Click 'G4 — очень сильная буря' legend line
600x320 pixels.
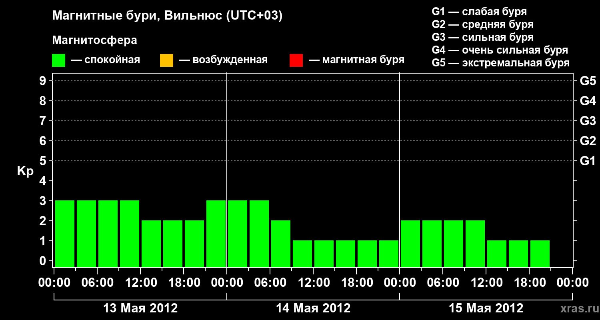(500, 50)
